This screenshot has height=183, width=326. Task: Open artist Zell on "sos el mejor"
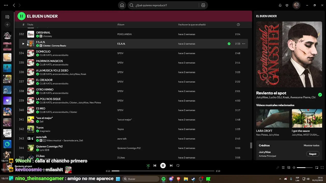(x=42, y=122)
